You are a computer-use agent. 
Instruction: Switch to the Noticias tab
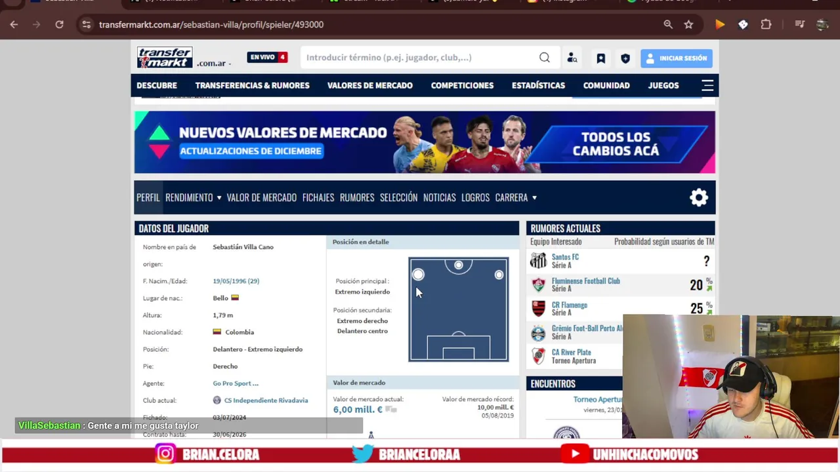440,197
